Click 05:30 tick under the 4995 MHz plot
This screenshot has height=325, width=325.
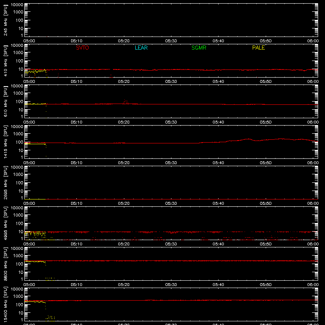pos(171,244)
